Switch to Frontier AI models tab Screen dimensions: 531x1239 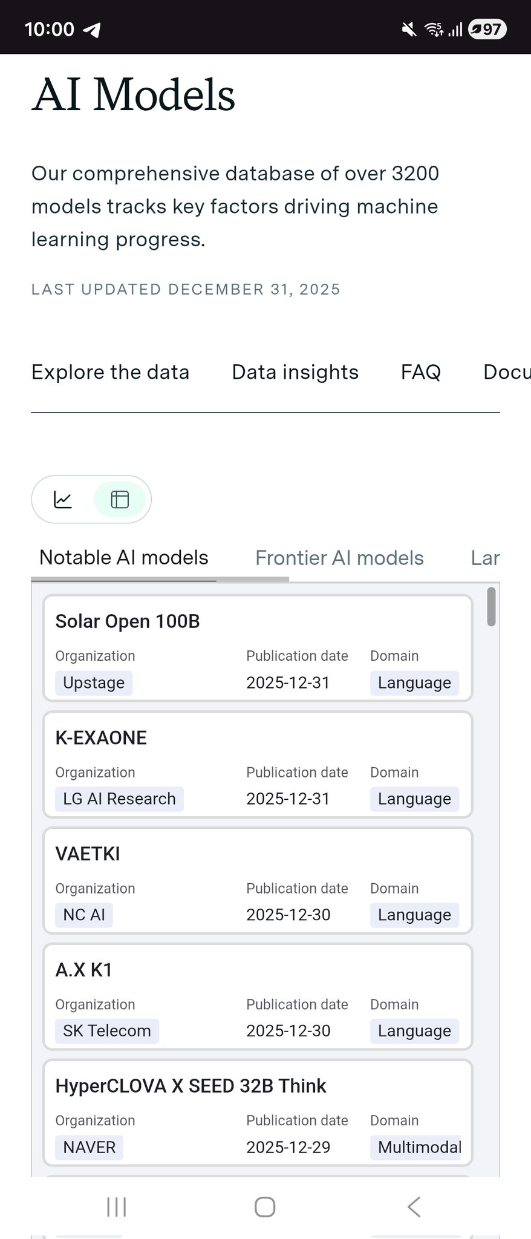[x=339, y=558]
